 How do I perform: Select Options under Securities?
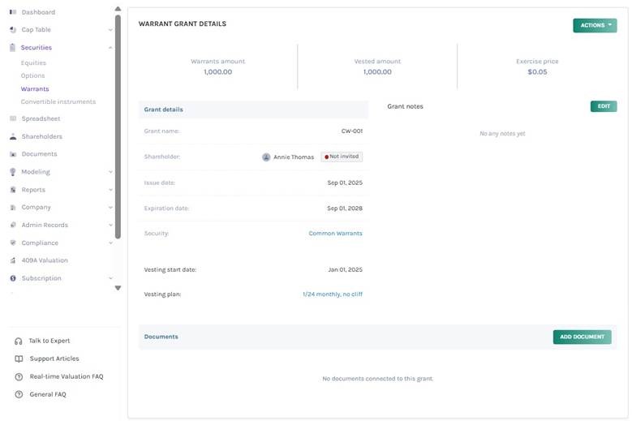pyautogui.click(x=33, y=75)
